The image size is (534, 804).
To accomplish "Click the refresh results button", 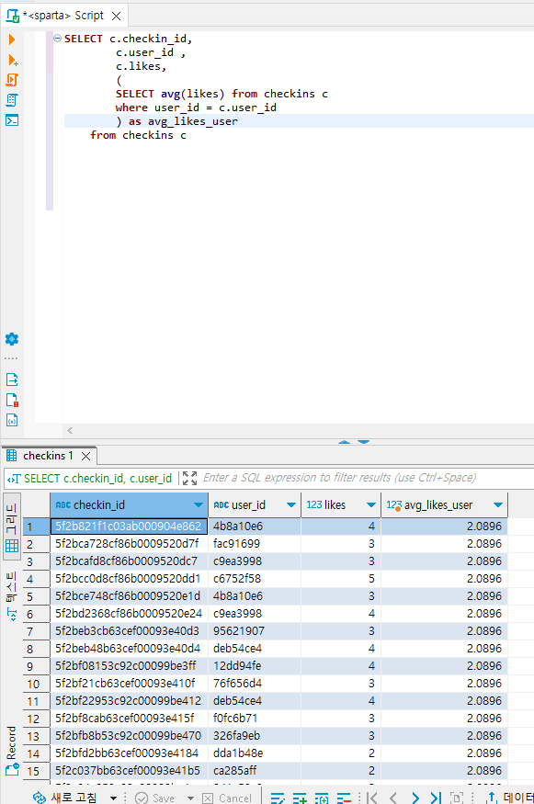I will pos(65,798).
